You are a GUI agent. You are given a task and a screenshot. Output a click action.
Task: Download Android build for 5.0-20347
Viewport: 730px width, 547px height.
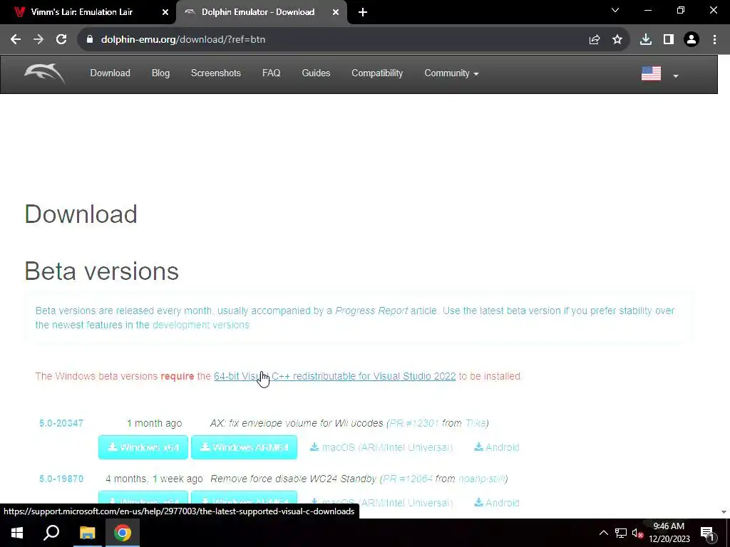497,447
